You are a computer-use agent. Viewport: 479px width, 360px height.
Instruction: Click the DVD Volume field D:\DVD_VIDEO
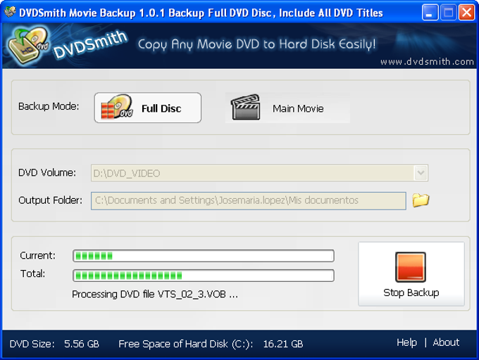[259, 173]
